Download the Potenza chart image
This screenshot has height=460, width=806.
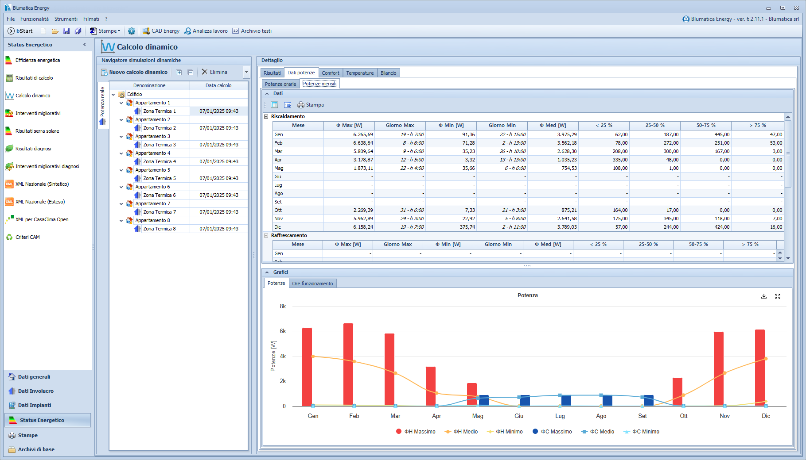point(764,296)
